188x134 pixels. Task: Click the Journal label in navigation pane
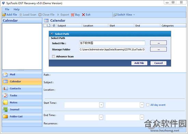tap(14, 109)
